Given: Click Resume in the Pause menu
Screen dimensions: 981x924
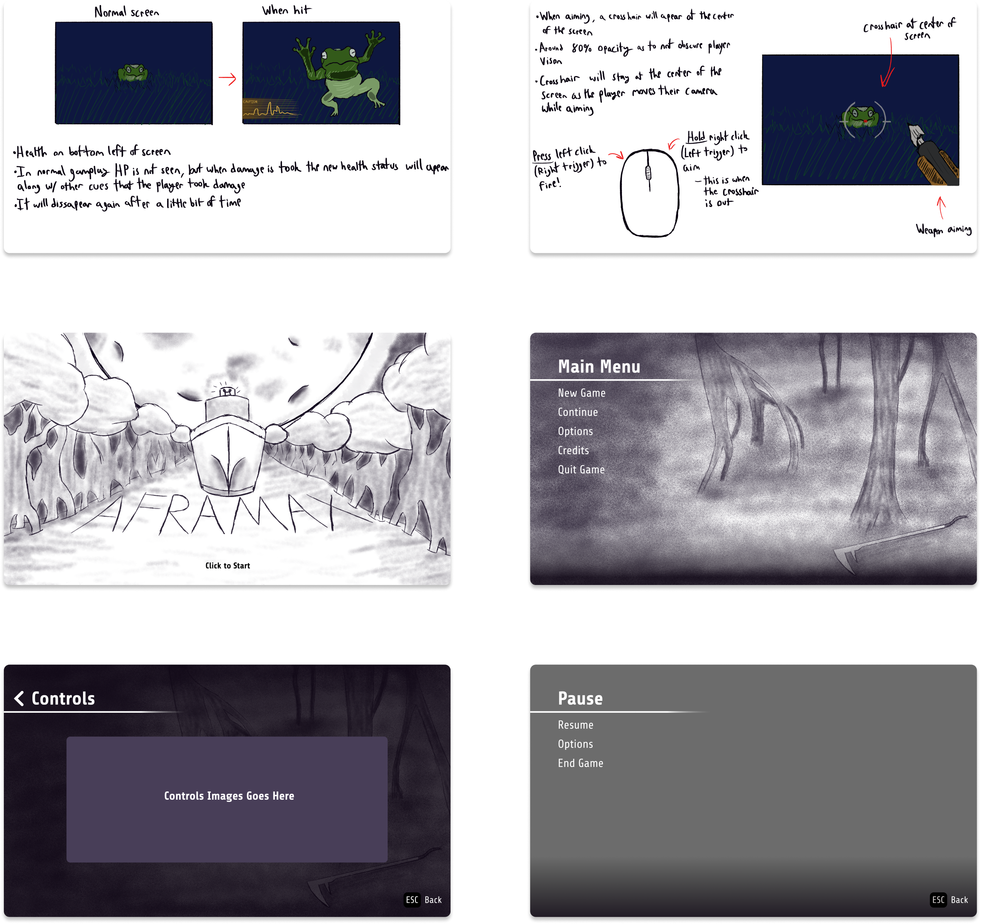Looking at the screenshot, I should point(575,725).
